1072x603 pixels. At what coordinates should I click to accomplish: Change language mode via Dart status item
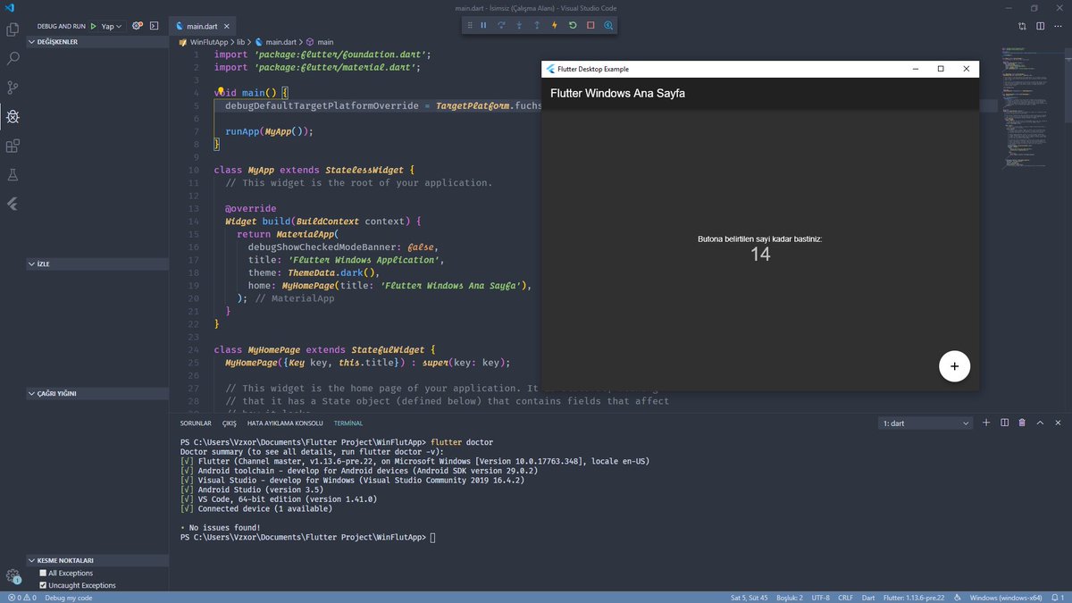point(868,597)
